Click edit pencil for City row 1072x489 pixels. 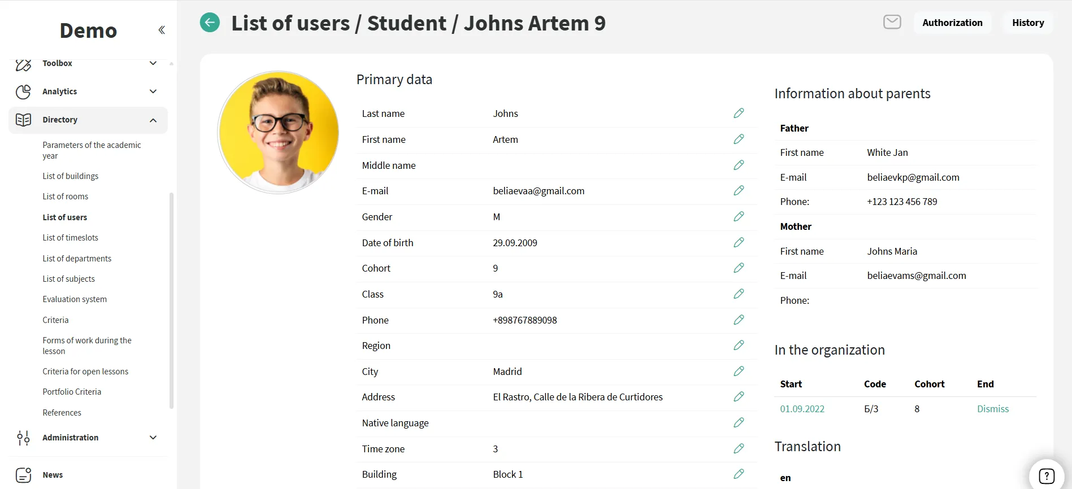pos(738,372)
